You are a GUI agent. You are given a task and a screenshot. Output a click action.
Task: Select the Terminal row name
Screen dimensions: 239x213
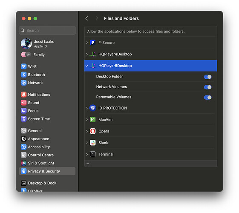[x=106, y=154]
